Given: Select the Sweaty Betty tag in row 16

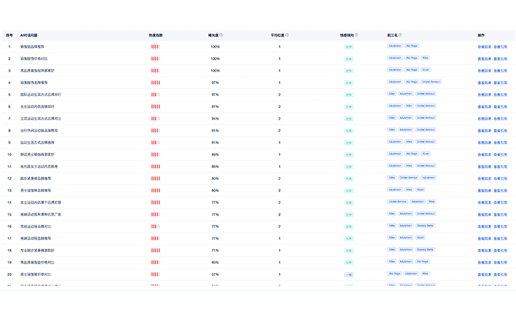Looking at the screenshot, I should [425, 225].
